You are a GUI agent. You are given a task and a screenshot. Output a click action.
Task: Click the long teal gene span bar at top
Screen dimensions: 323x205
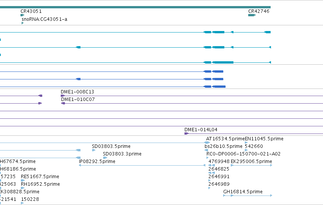point(135,7)
